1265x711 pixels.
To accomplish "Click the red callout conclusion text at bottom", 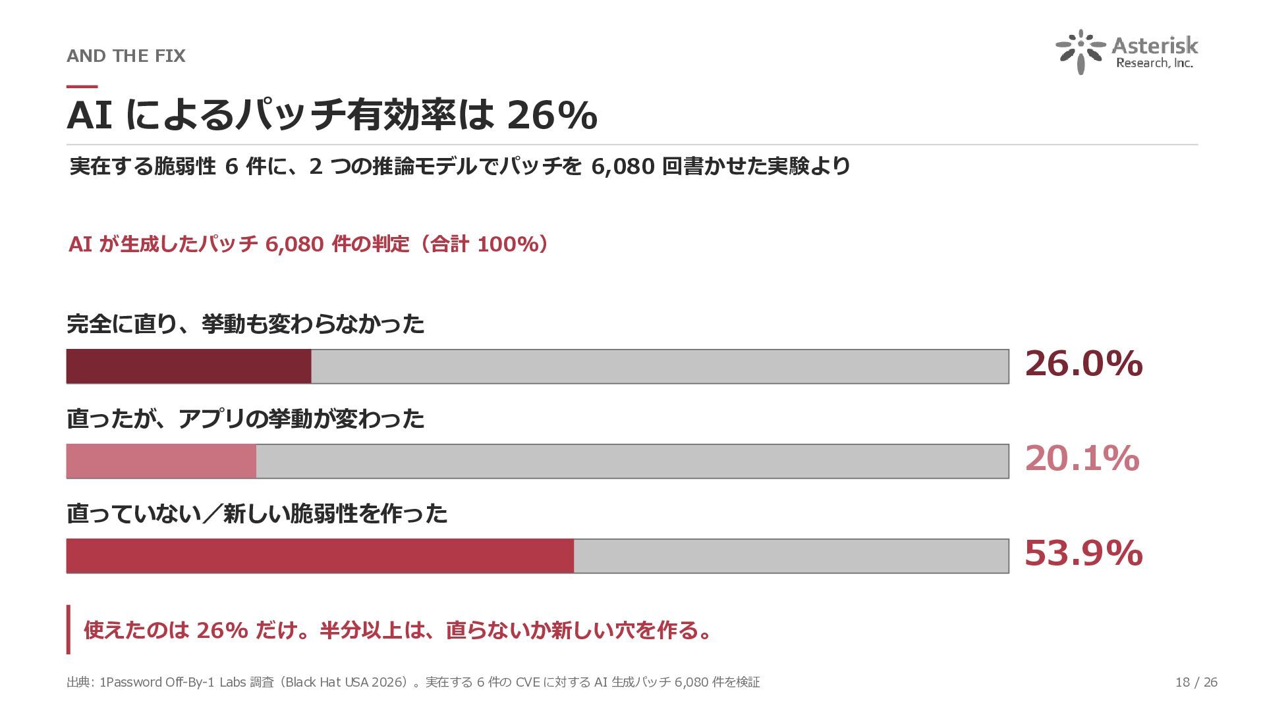I will click(x=399, y=630).
